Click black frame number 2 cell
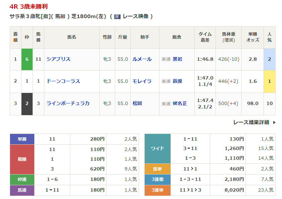This screenshot has width=282, height=199. pyautogui.click(x=27, y=103)
